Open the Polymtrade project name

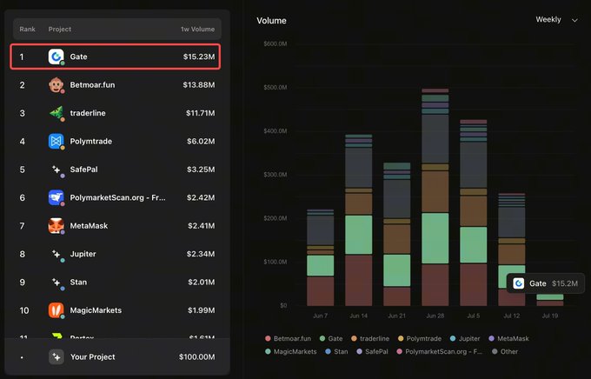tap(91, 142)
